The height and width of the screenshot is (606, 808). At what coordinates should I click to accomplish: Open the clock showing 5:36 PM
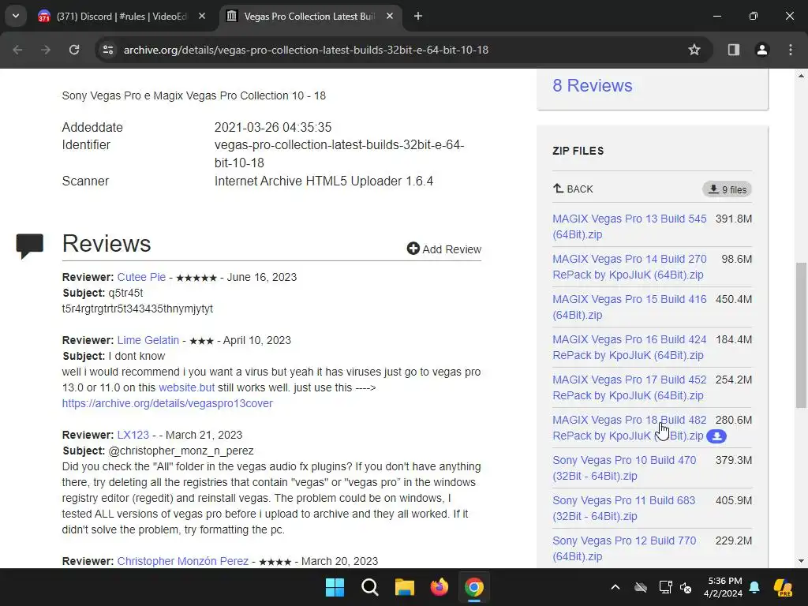723,587
